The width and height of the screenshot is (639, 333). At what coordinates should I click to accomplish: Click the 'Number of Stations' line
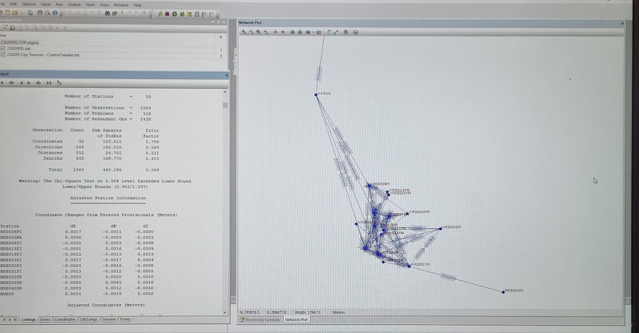tap(108, 96)
